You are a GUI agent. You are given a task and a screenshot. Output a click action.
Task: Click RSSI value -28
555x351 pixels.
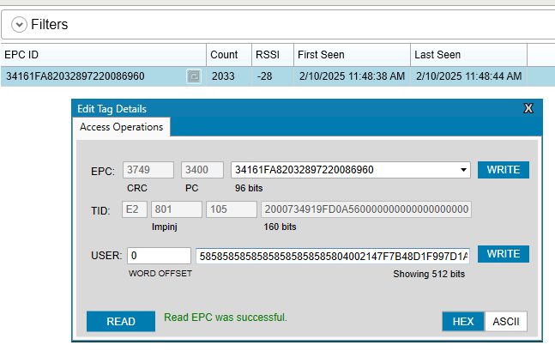click(265, 76)
